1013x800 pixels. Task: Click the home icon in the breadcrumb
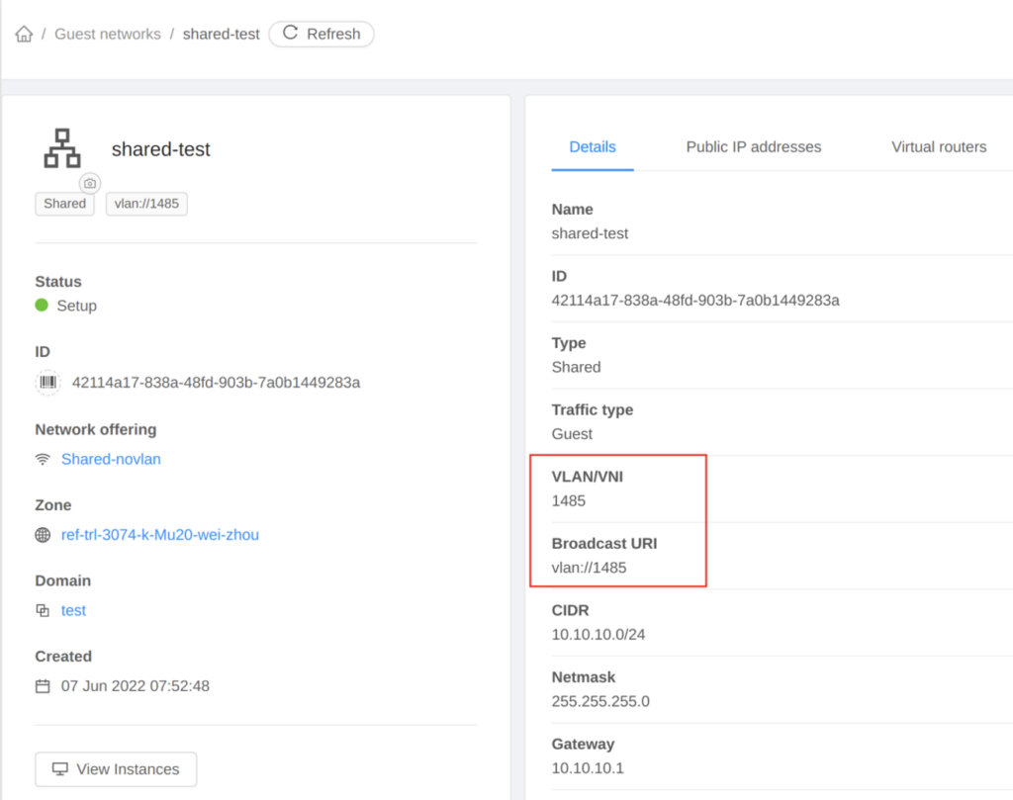[x=23, y=33]
